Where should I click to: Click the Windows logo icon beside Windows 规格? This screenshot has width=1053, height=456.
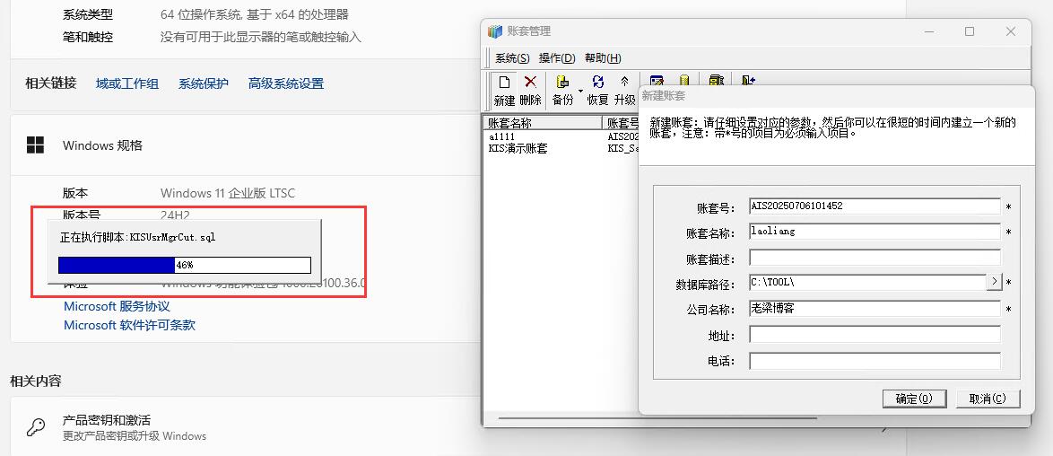(x=35, y=145)
